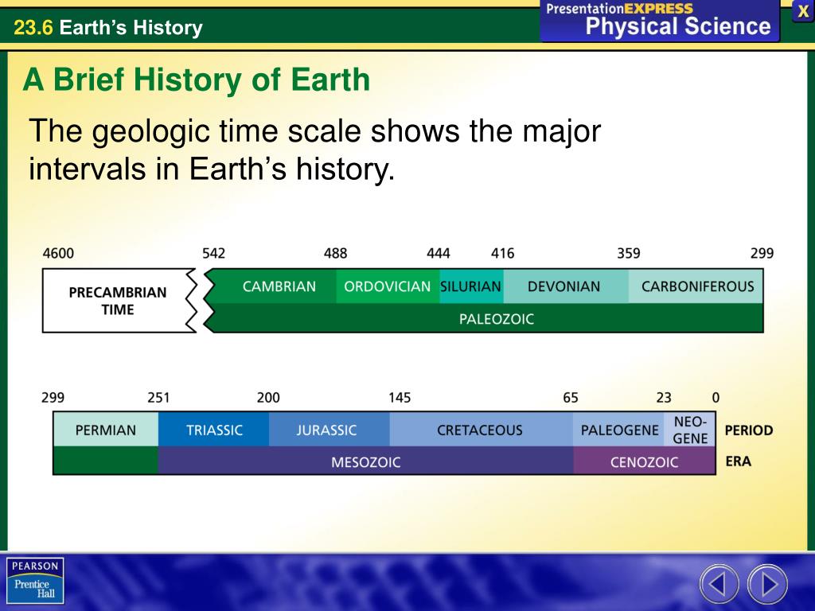Viewport: 815px width, 611px height.
Task: Select the Permian period segment
Action: pyautogui.click(x=106, y=430)
